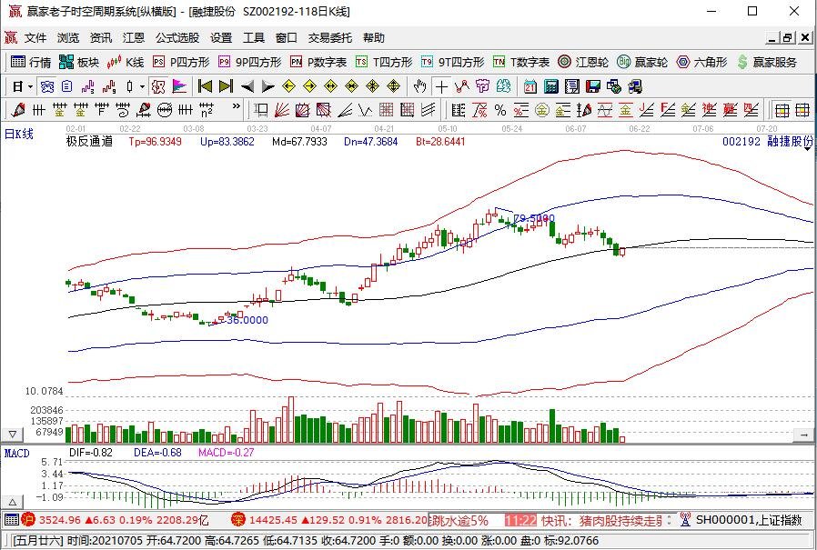Click the 日K线 chart label
The width and height of the screenshot is (817, 550).
click(x=19, y=135)
